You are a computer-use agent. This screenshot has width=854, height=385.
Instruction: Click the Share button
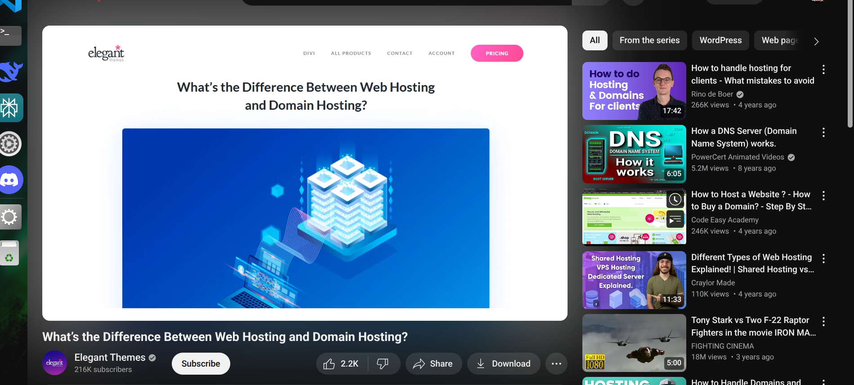(x=434, y=364)
